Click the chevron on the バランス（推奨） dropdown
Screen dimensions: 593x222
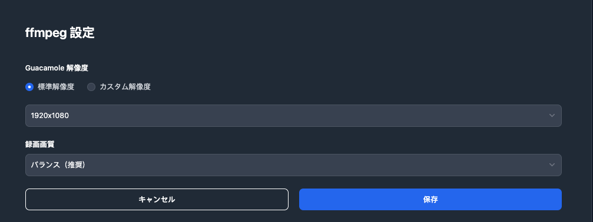pos(552,164)
